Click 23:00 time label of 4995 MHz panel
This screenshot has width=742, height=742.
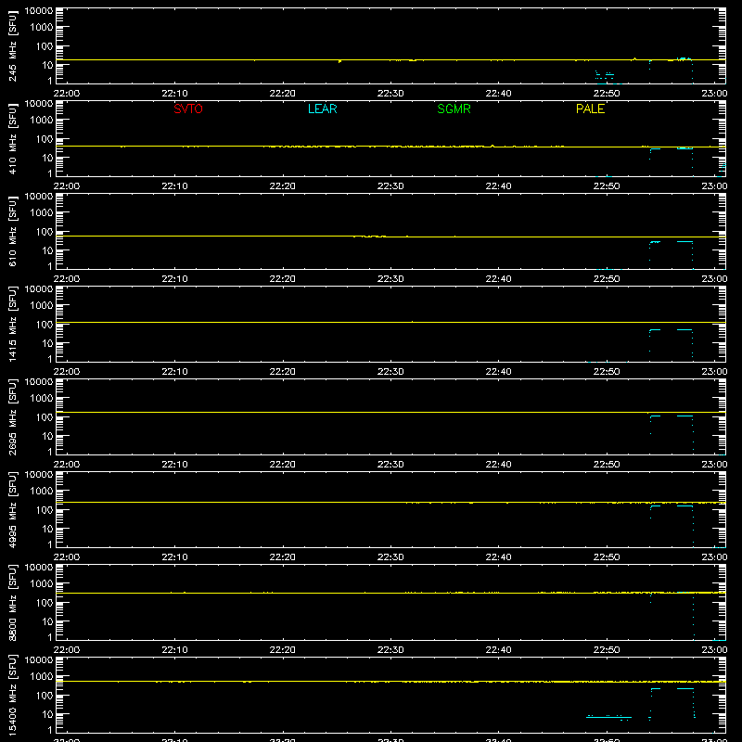[x=714, y=557]
